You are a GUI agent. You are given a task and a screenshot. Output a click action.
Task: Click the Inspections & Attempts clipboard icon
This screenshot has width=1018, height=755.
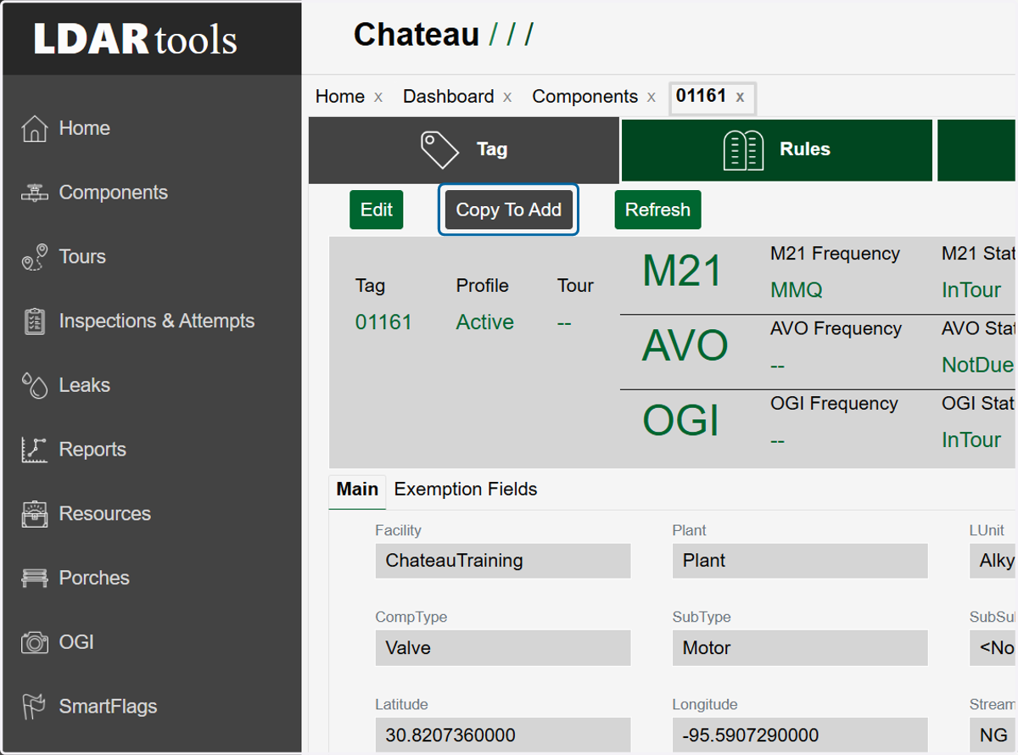[35, 322]
